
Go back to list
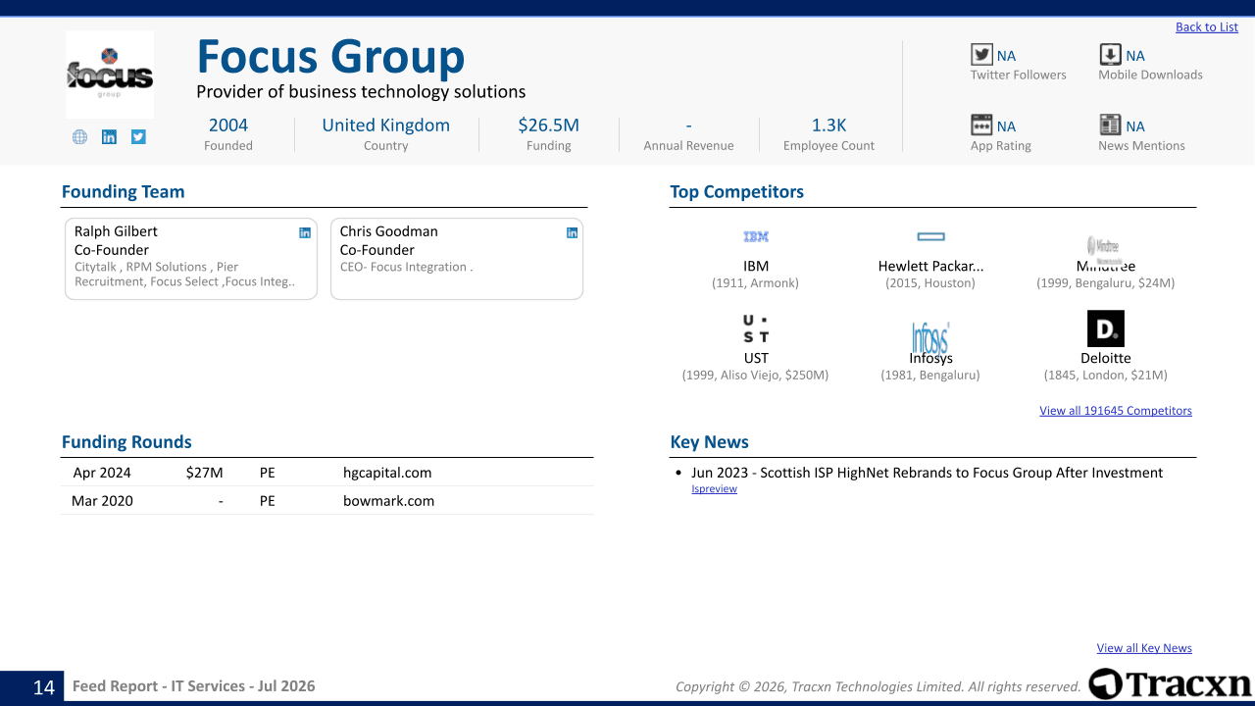[1207, 27]
